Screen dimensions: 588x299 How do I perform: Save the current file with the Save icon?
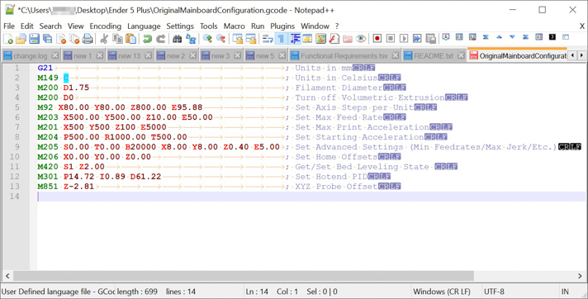coord(34,38)
